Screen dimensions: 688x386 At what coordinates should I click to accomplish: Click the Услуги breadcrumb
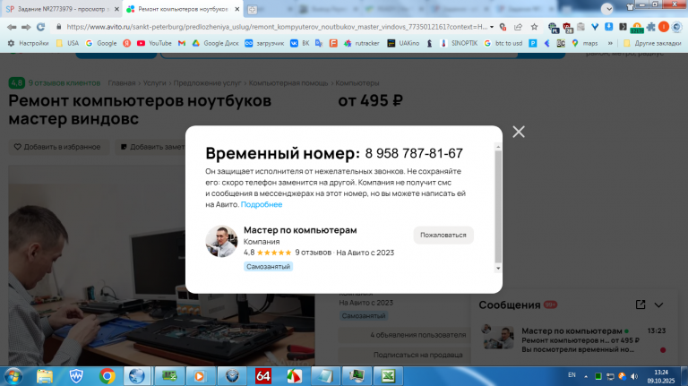pos(154,83)
